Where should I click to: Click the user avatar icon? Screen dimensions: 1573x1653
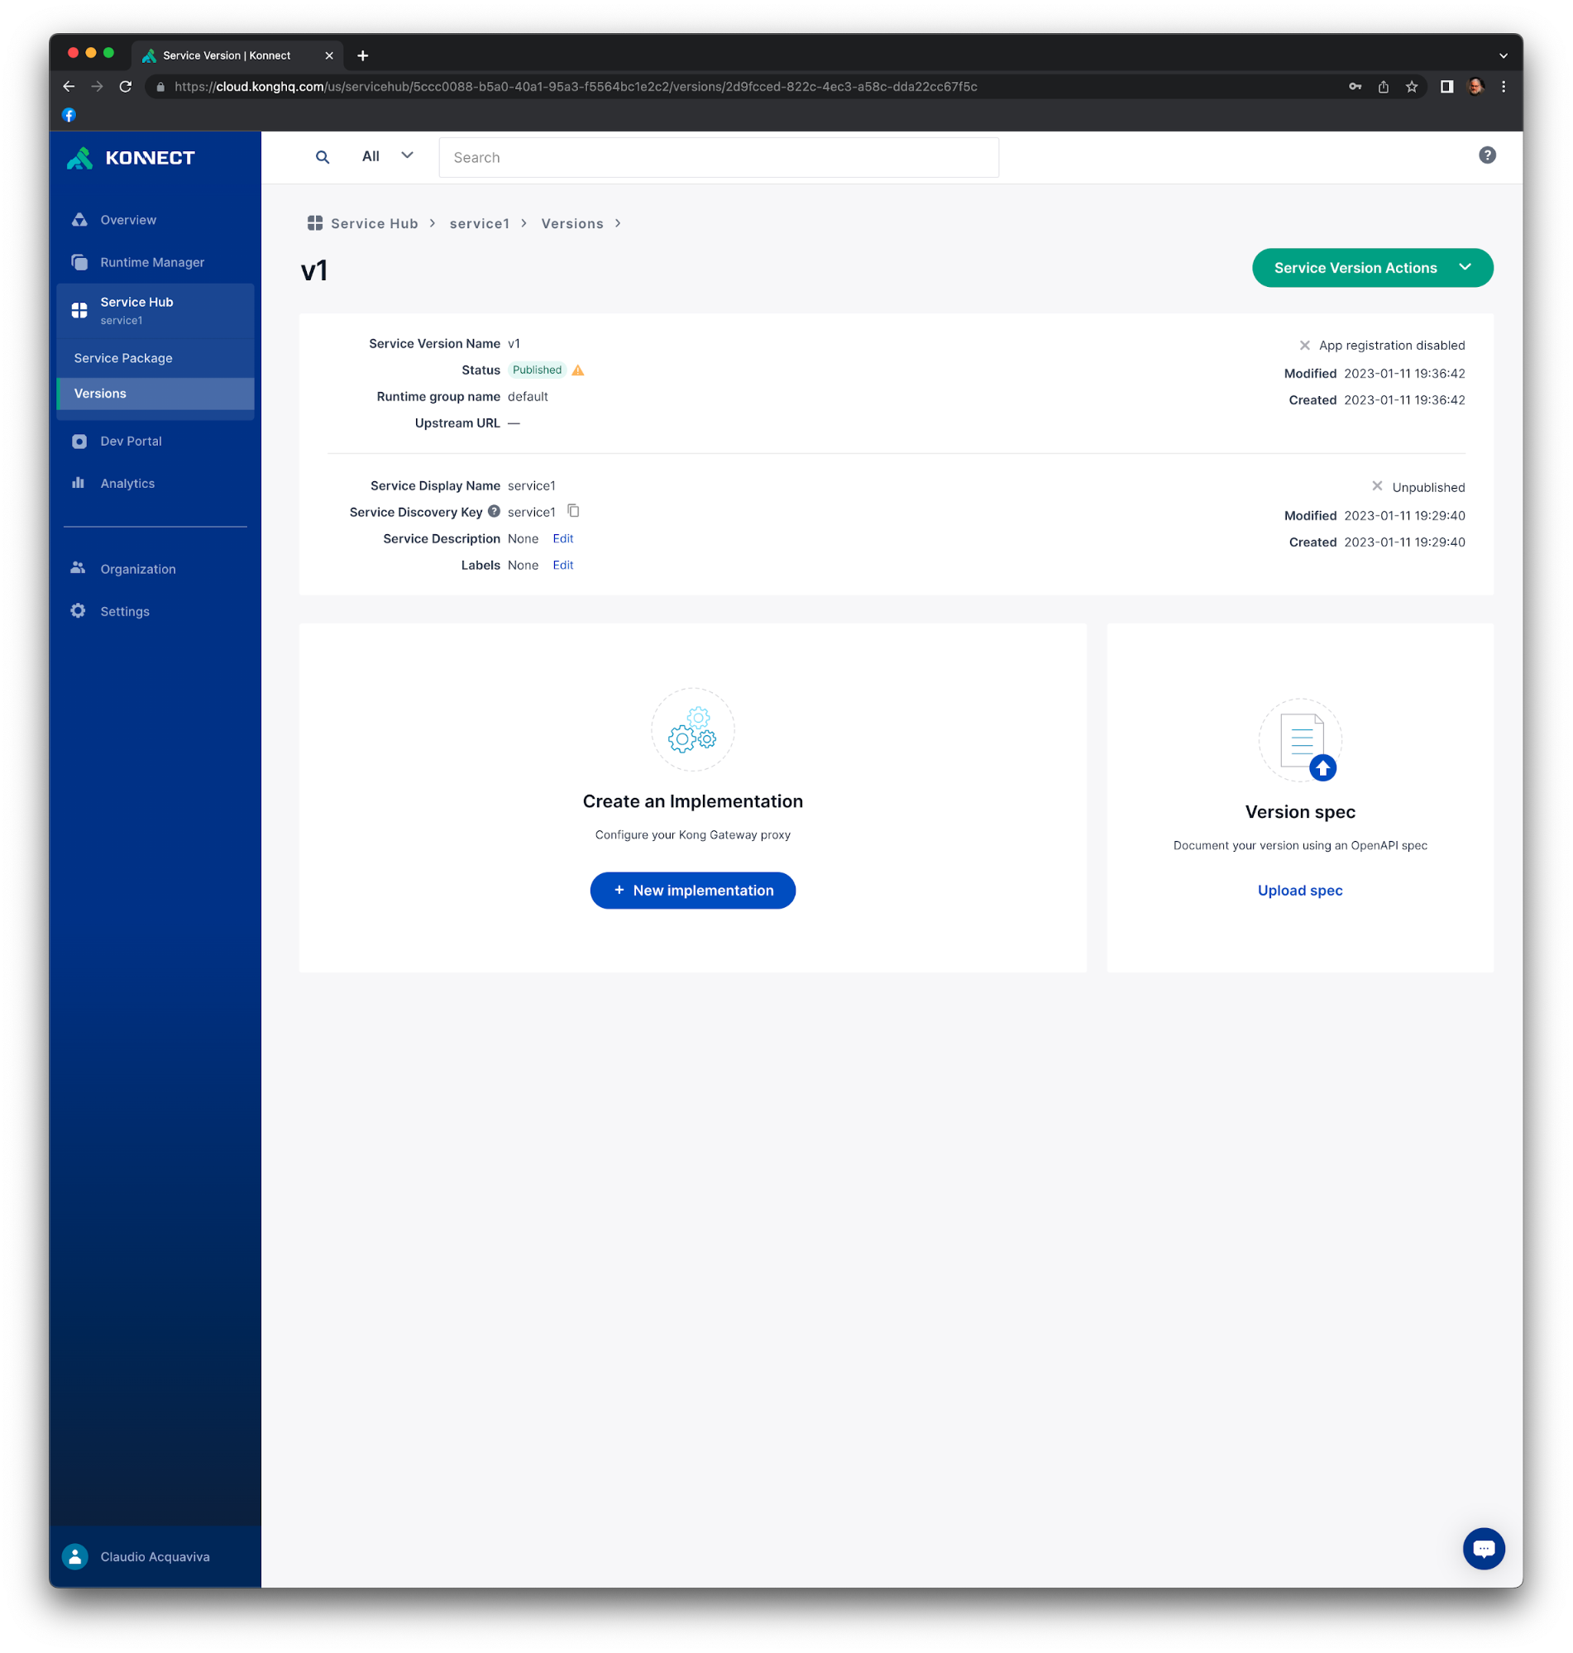coord(75,1556)
